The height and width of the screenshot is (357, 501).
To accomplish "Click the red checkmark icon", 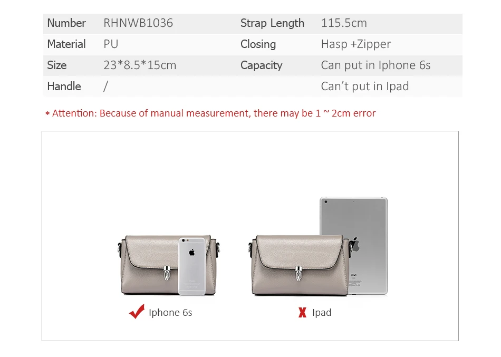I will click(x=137, y=311).
